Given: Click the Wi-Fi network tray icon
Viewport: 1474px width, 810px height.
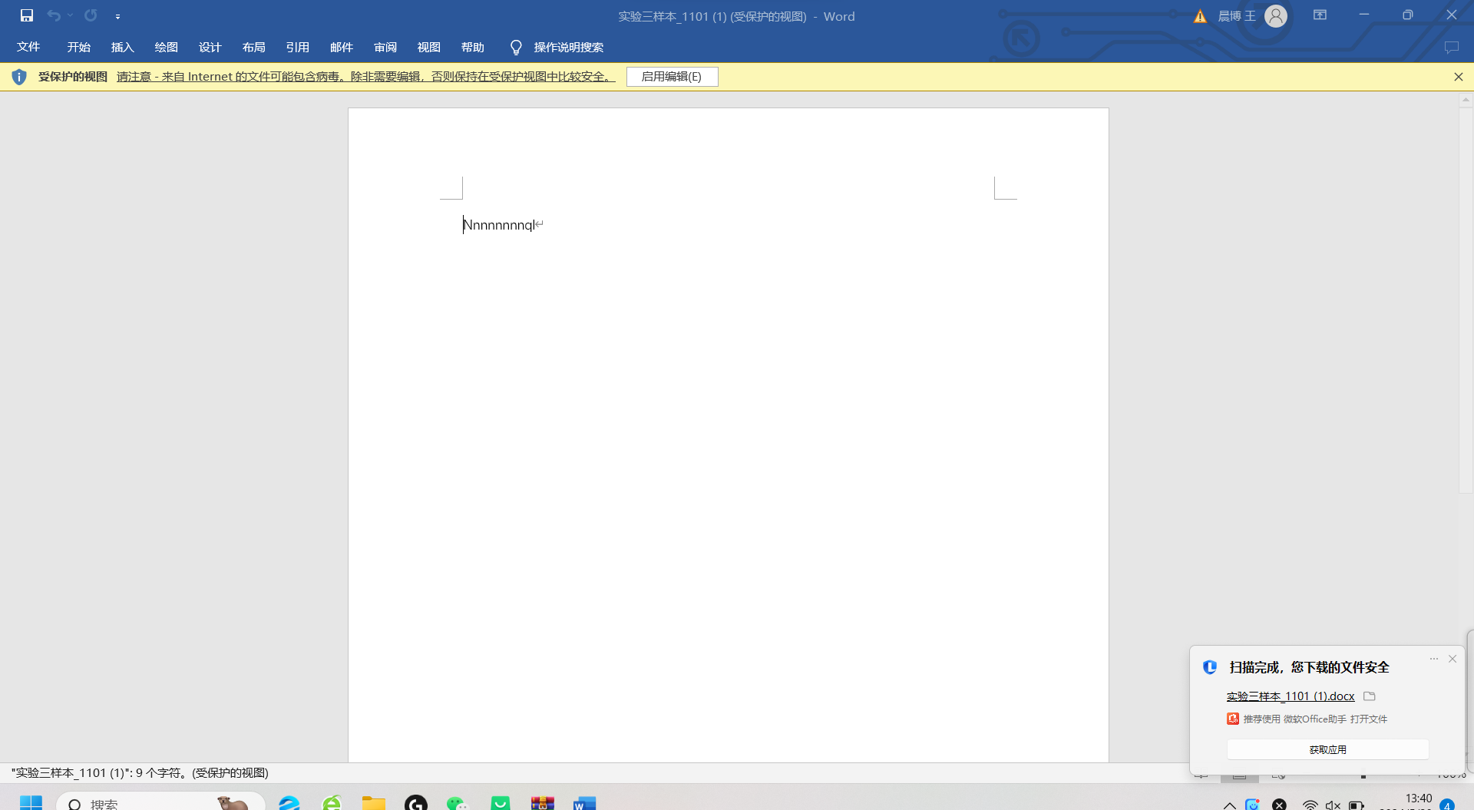Looking at the screenshot, I should (1310, 805).
